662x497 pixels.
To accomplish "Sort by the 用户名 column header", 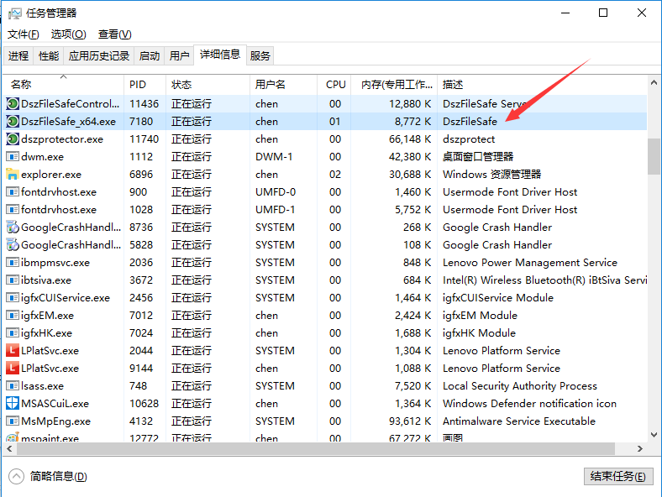I will point(283,85).
